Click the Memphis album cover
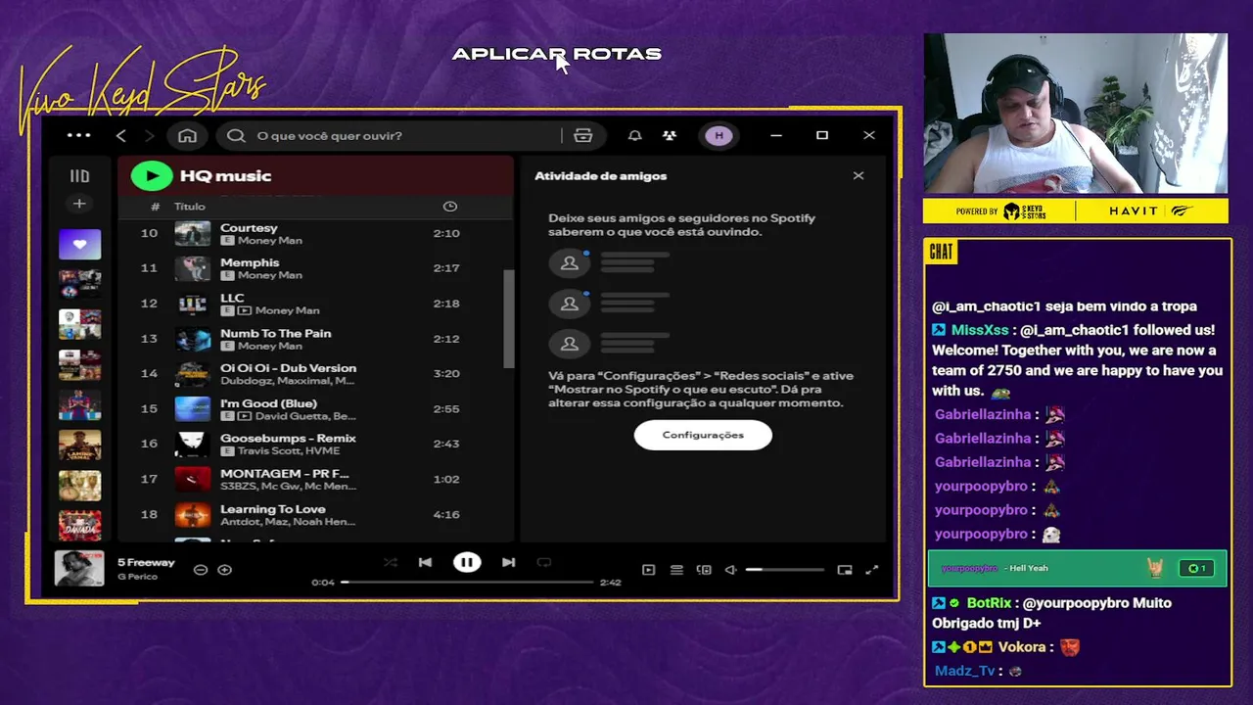1253x705 pixels. pos(193,268)
